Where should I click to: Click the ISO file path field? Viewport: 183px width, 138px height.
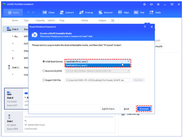point(98,80)
